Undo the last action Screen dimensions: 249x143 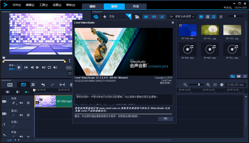[43, 85]
